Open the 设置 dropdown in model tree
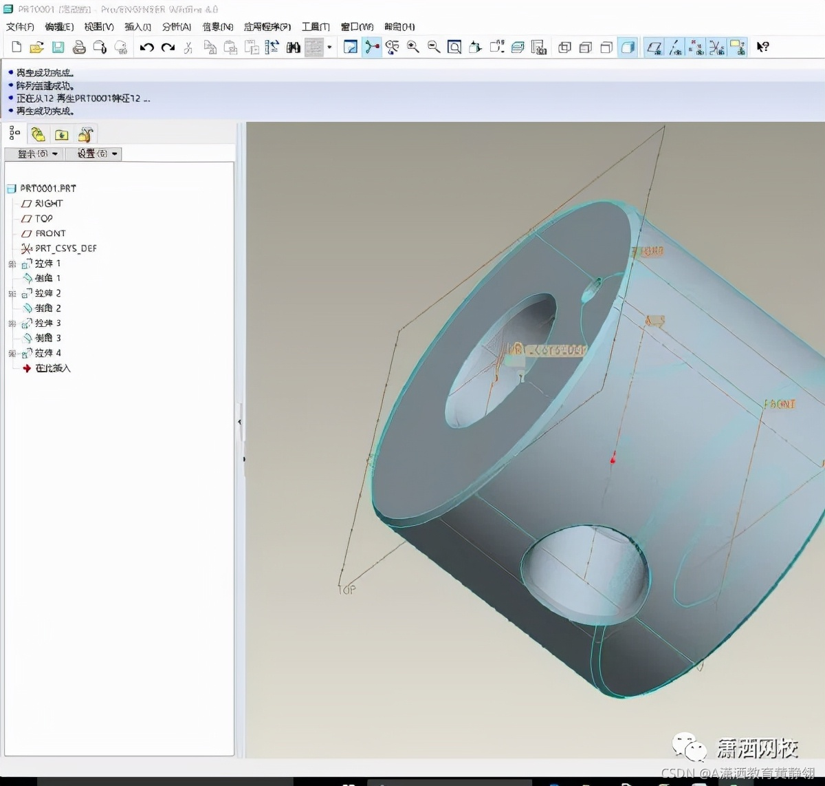 [x=94, y=154]
